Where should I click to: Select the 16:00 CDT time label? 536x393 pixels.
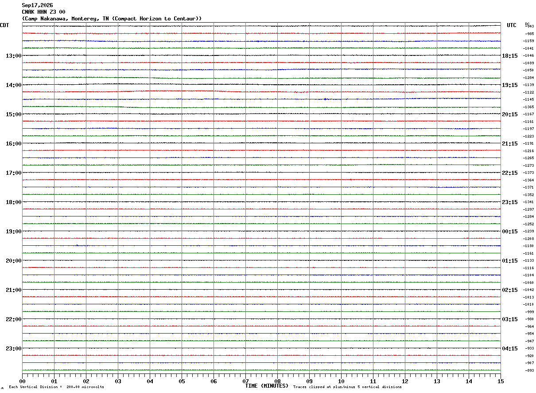(x=13, y=144)
